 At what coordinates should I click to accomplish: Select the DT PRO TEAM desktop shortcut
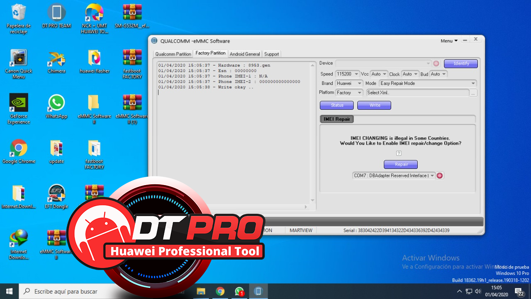click(x=56, y=16)
